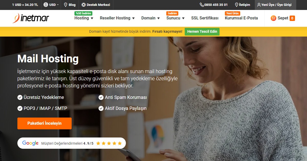Open the Kurumsal E-Posta menu item
The image size is (307, 161).
coord(241,18)
